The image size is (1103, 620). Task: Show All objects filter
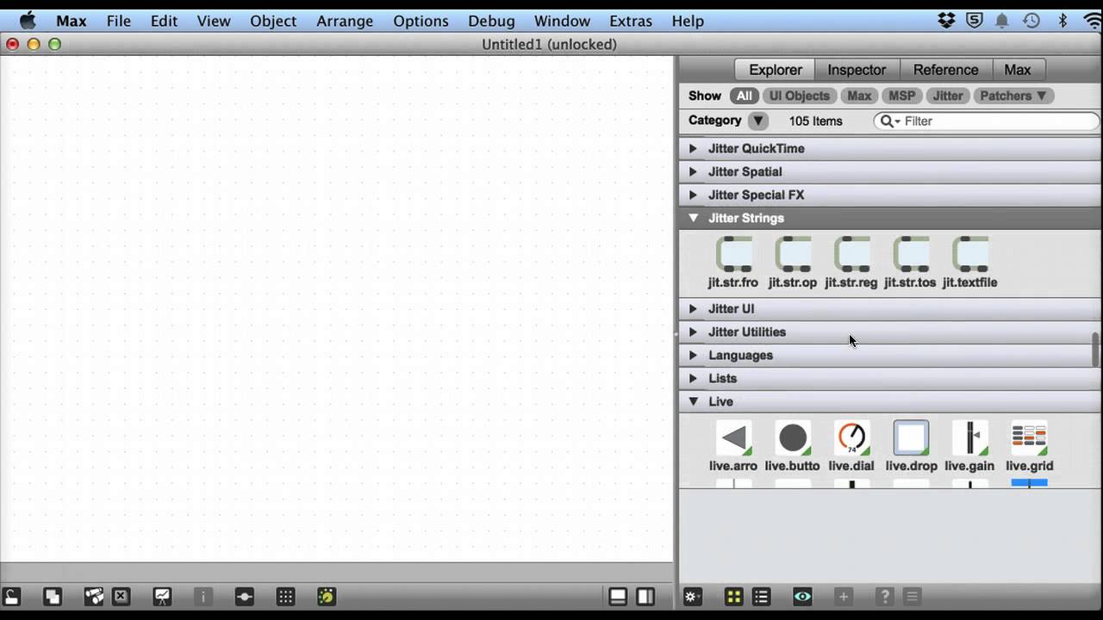click(745, 96)
